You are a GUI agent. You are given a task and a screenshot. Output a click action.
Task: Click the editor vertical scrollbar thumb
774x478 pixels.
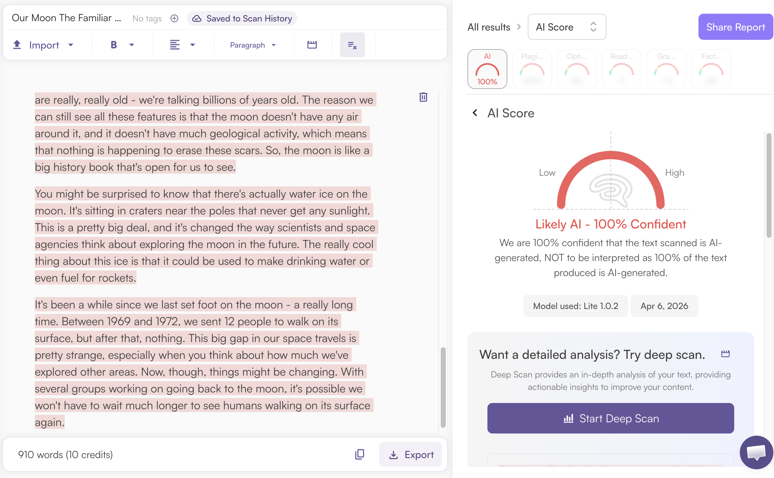[443, 387]
